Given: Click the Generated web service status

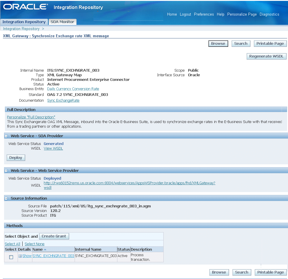Looking at the screenshot, I should click(53, 144).
